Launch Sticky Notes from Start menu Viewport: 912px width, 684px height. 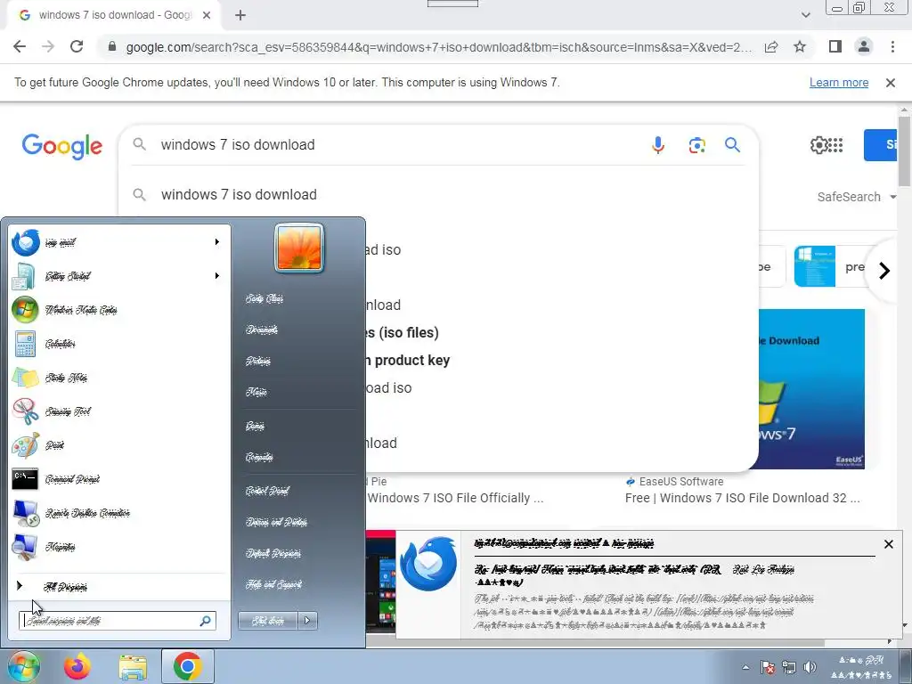tap(118, 378)
